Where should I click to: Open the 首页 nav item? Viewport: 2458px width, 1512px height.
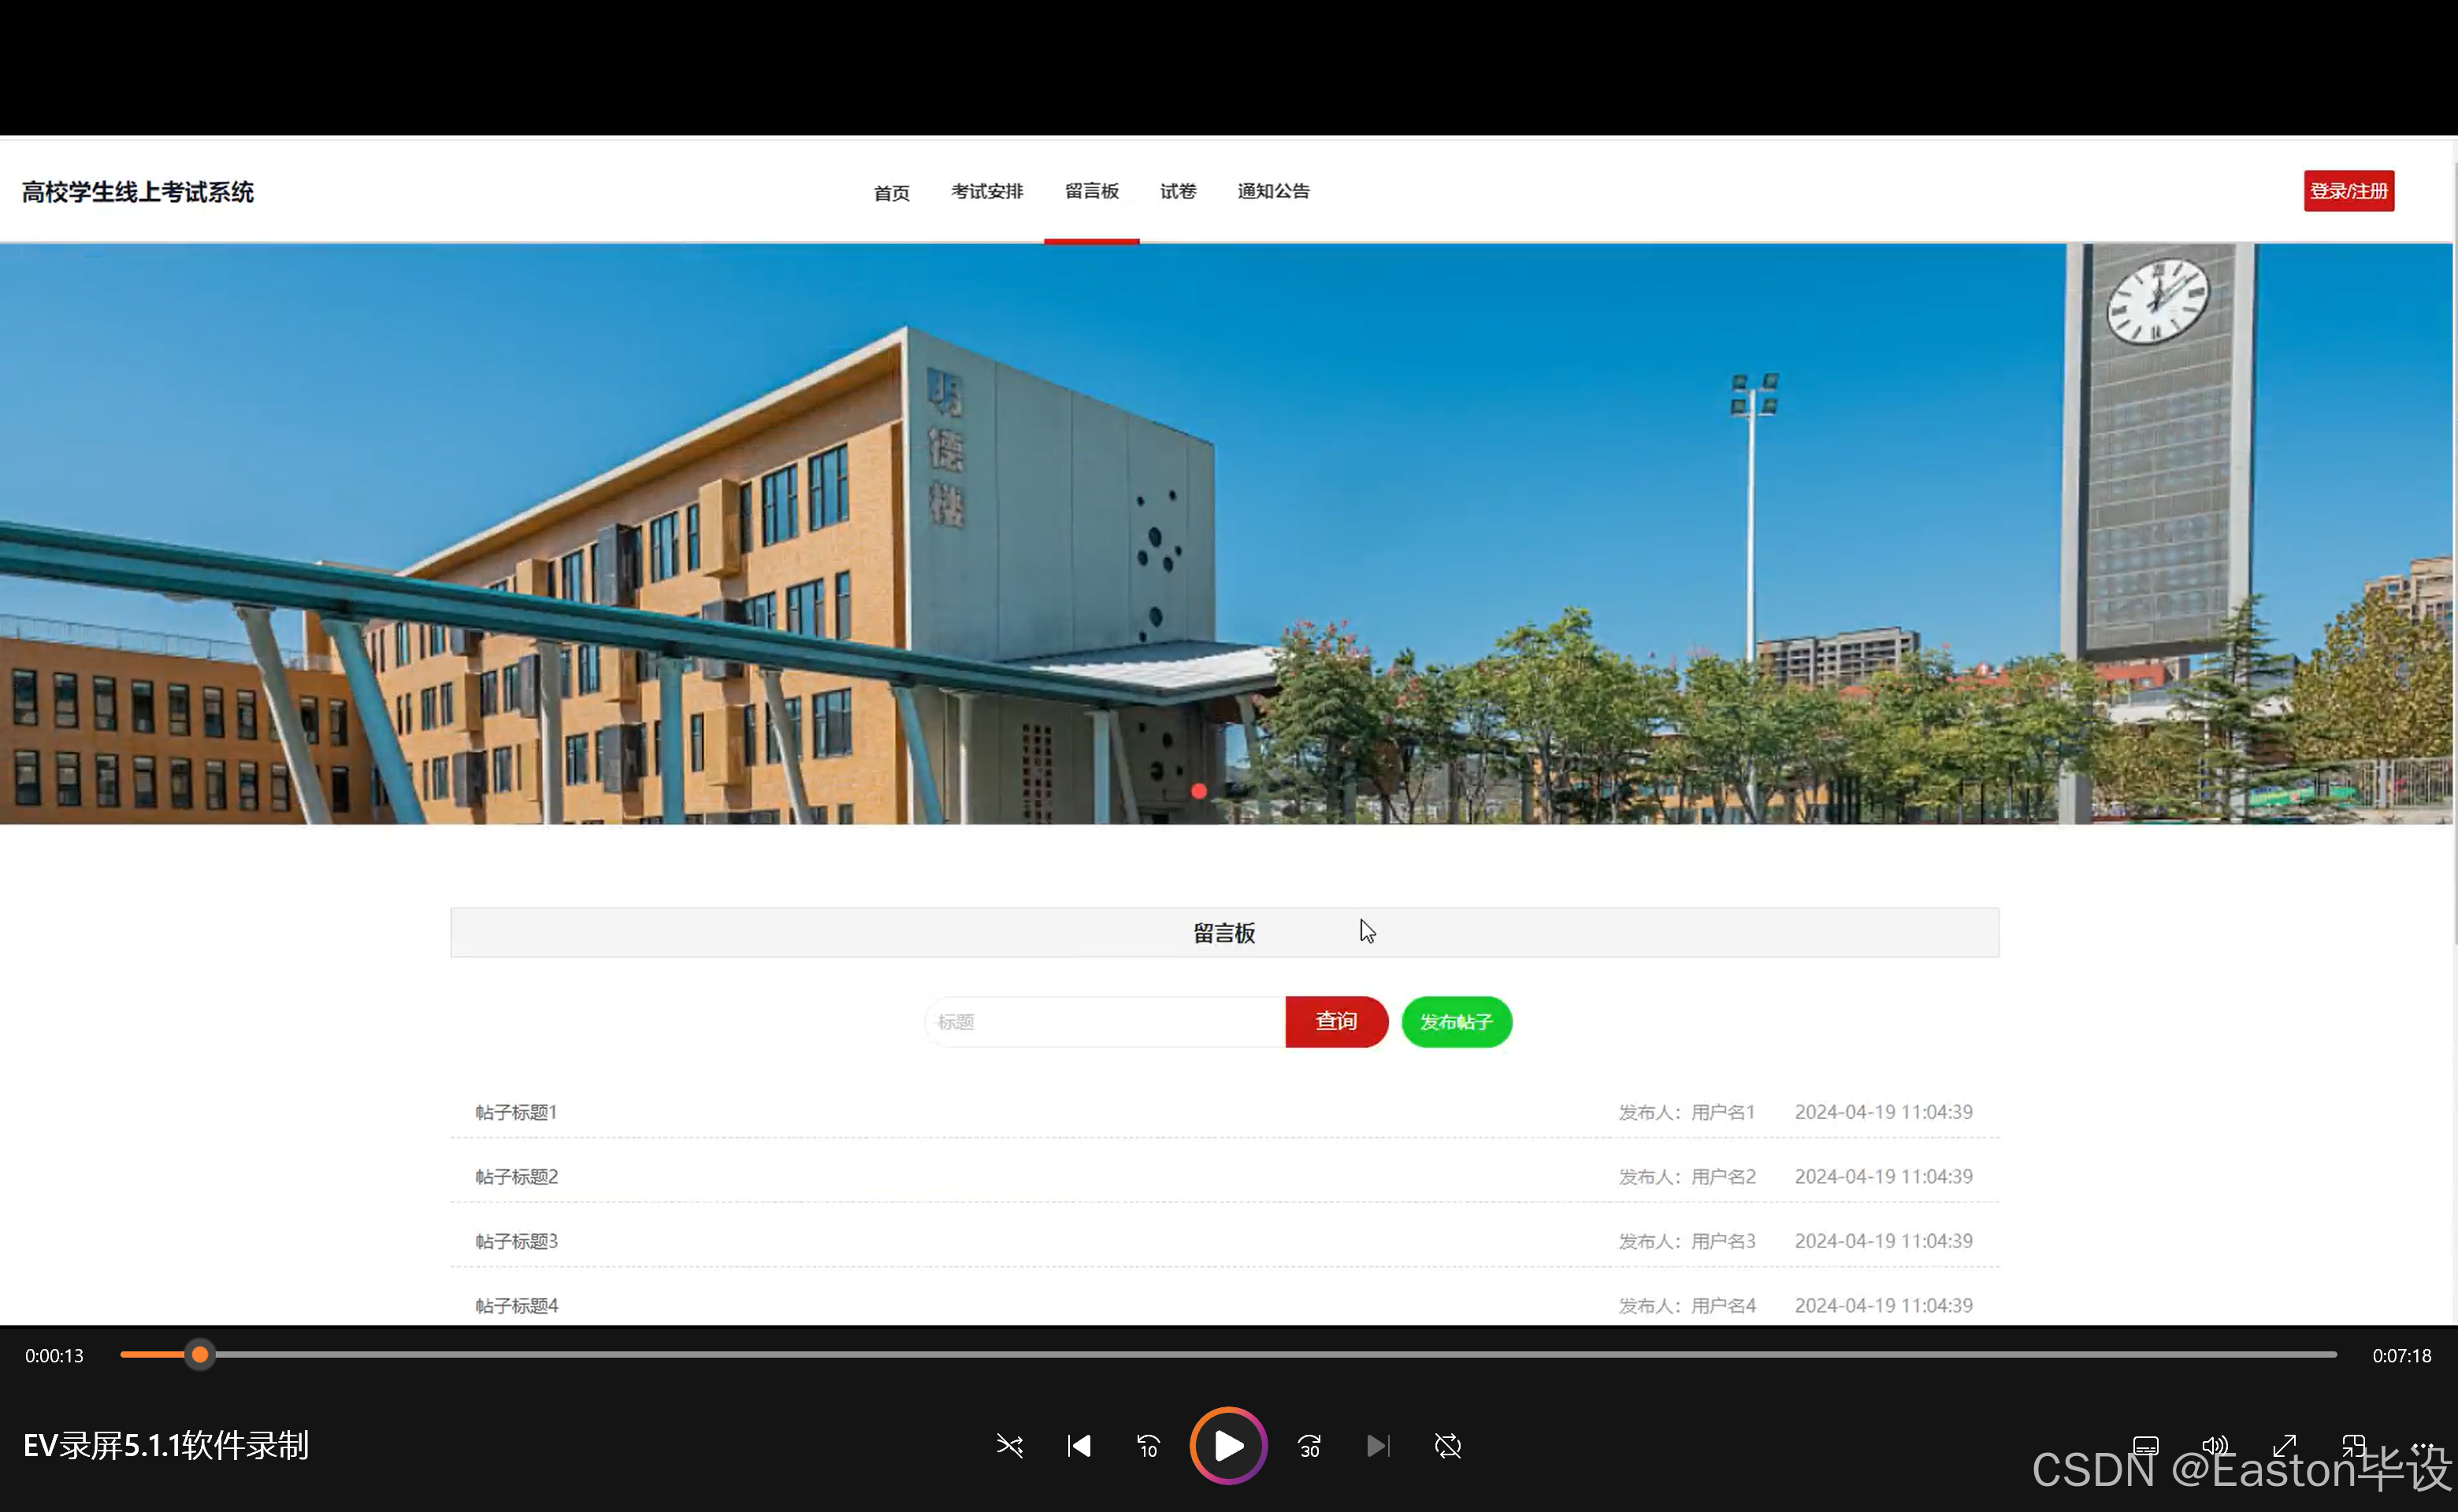[x=891, y=192]
